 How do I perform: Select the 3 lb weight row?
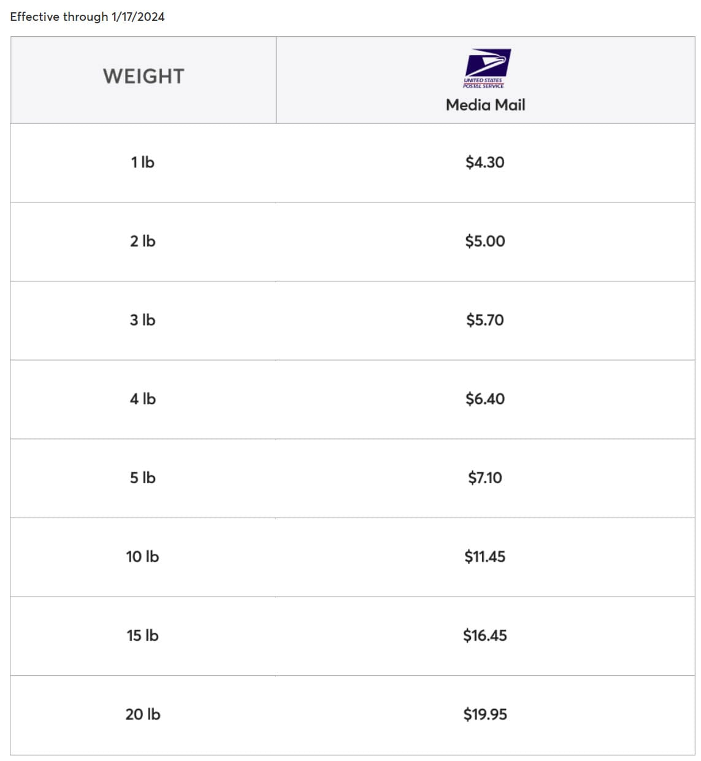pyautogui.click(x=142, y=320)
